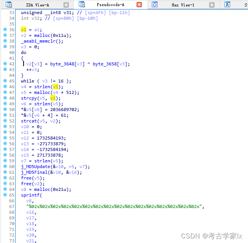Click v31 variable declaration on line 33
This screenshot has width=248, height=243.
click(x=67, y=13)
